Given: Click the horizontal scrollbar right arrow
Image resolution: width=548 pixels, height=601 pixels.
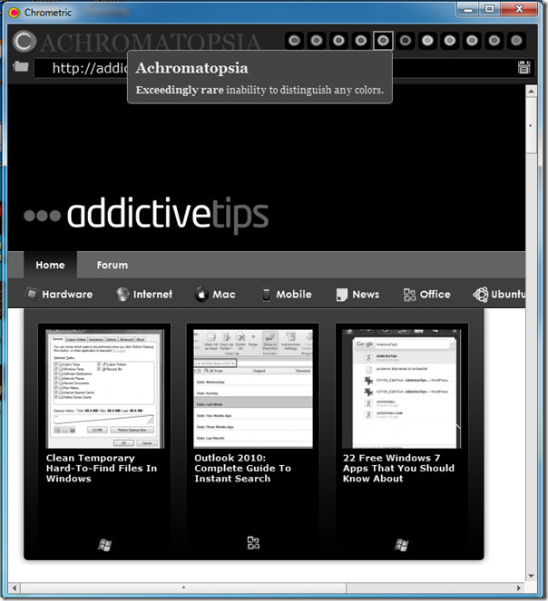Looking at the screenshot, I should 519,588.
